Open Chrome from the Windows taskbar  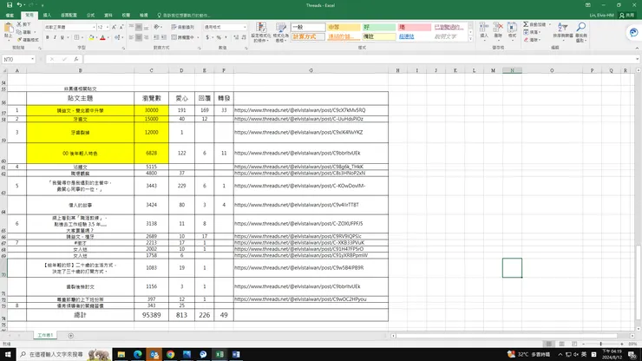pyautogui.click(x=170, y=354)
